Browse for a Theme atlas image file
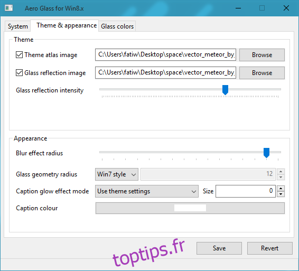This screenshot has height=271, width=299. pyautogui.click(x=262, y=55)
